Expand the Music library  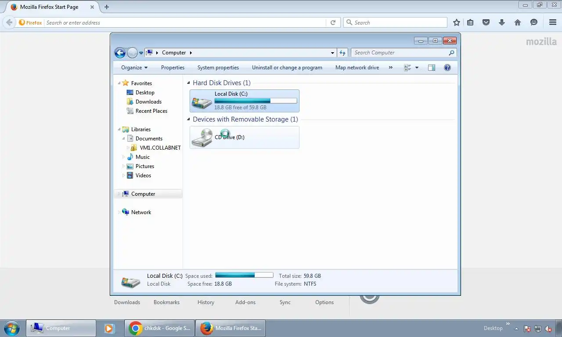pyautogui.click(x=123, y=157)
